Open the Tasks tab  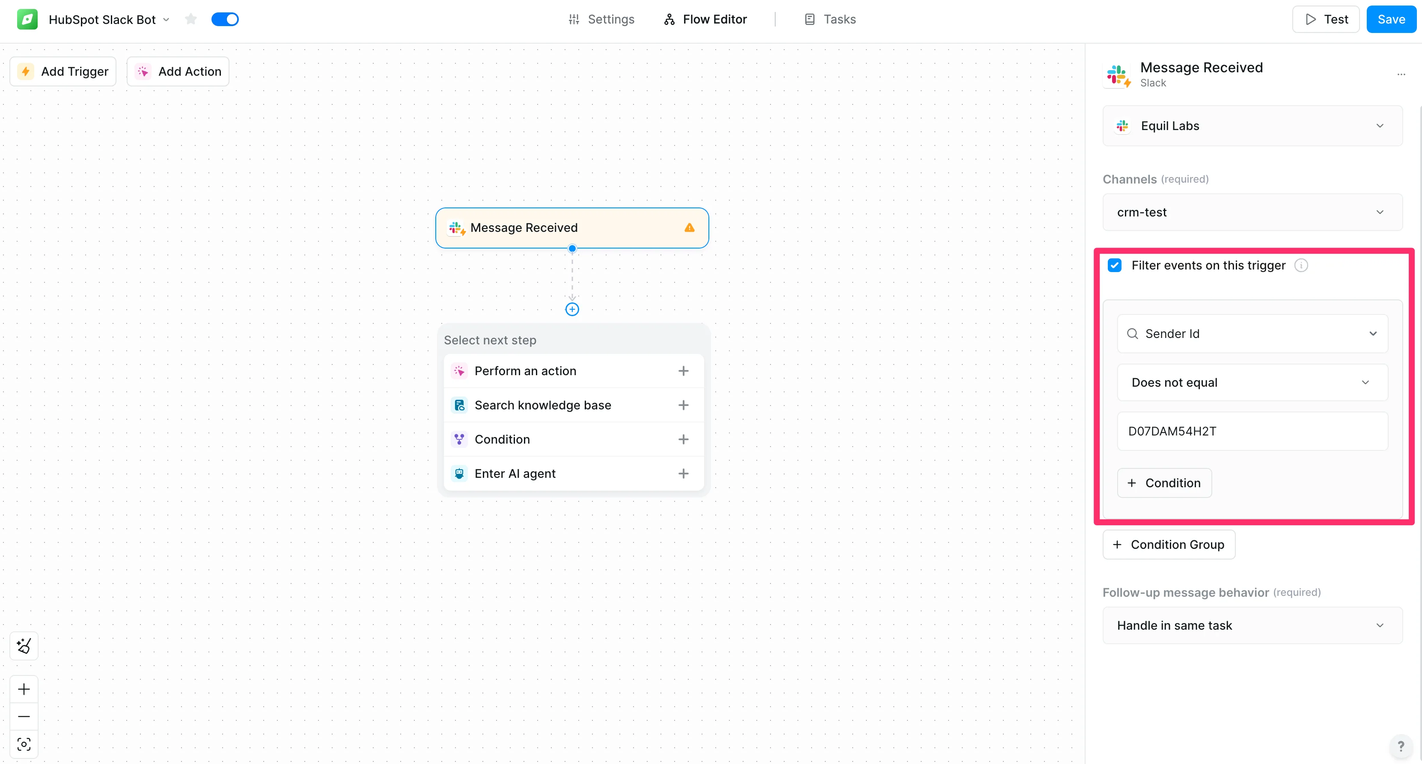pos(830,19)
